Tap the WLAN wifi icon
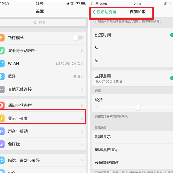Viewport: 173px width, 173px height. coord(2,64)
